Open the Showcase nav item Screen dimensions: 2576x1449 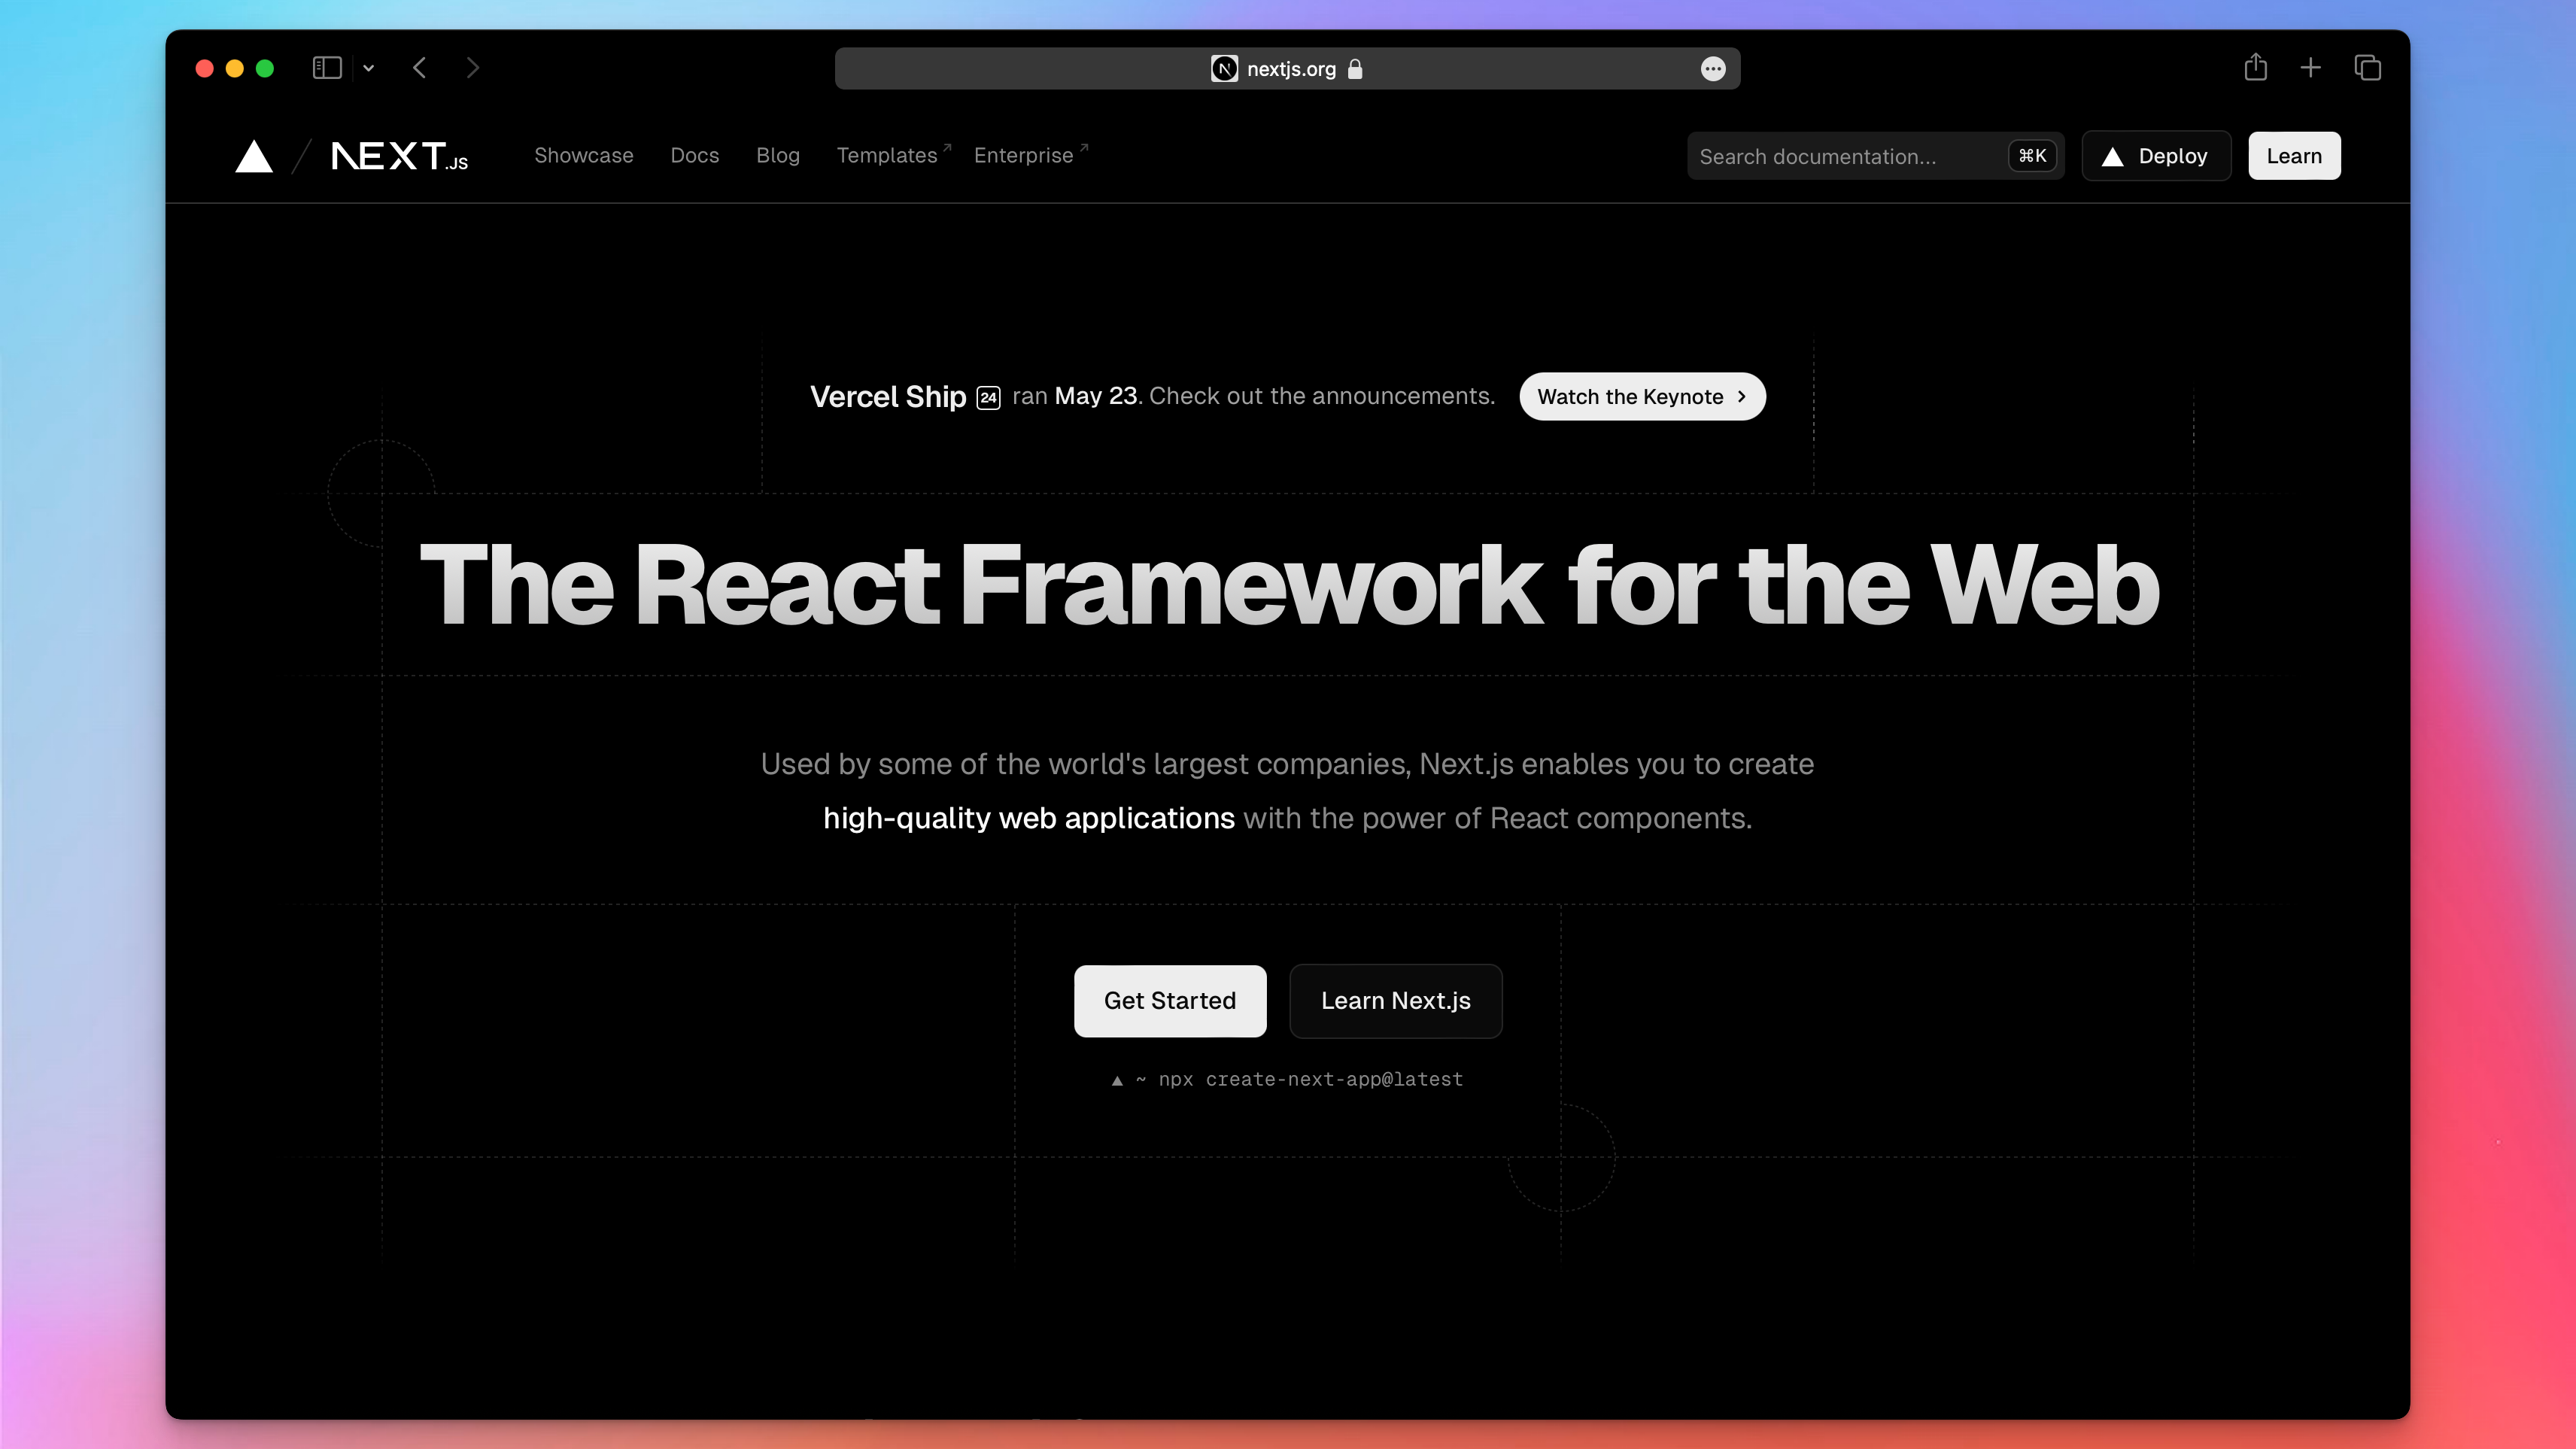583,155
